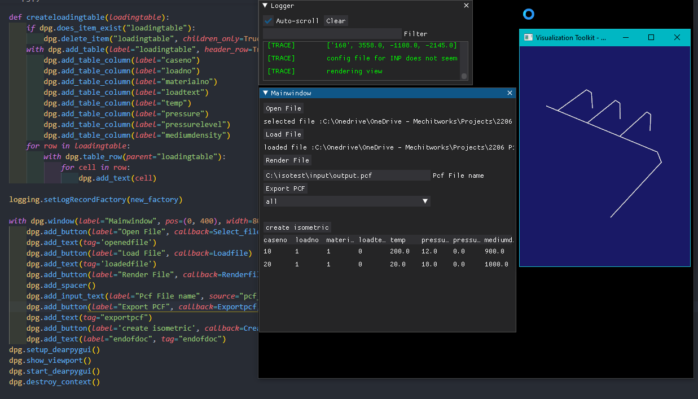Maximize the Visualization Toolkit window
The width and height of the screenshot is (698, 399).
coord(651,37)
